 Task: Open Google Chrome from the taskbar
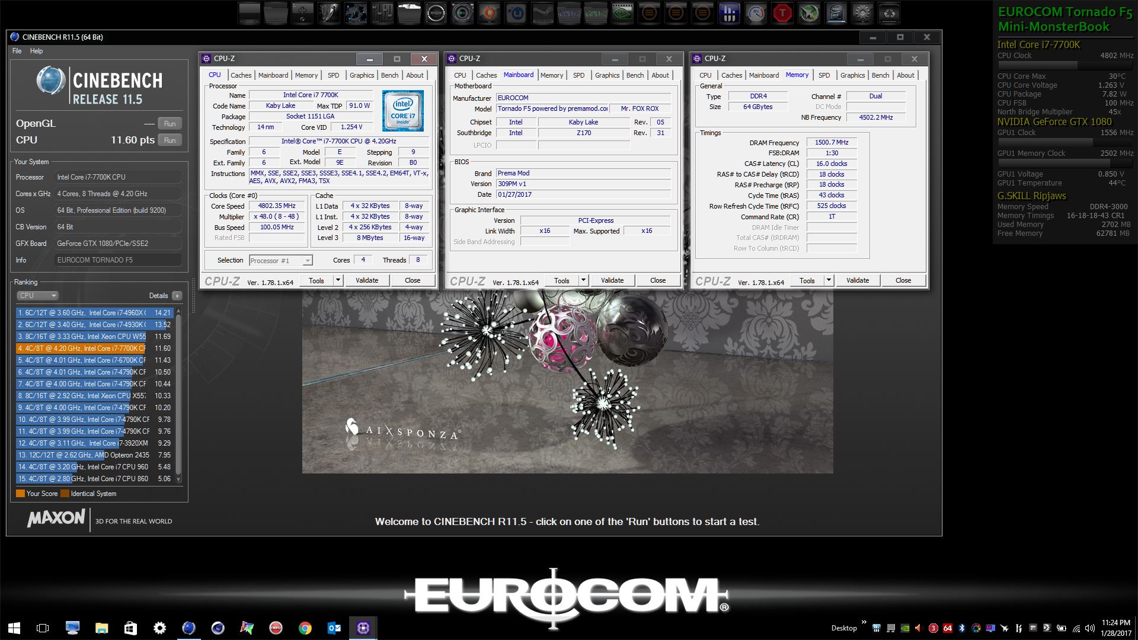[305, 628]
